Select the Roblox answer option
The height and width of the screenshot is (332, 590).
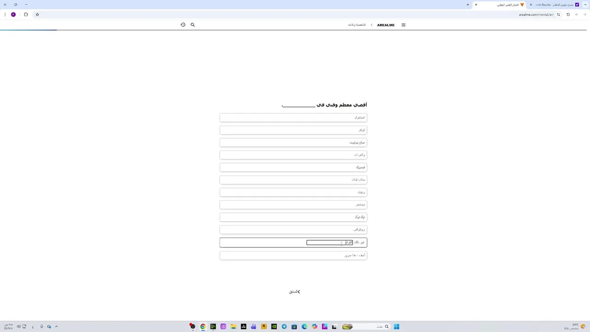(293, 230)
